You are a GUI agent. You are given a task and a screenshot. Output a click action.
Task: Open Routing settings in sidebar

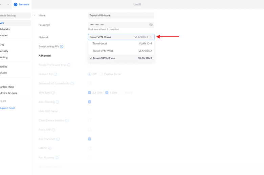click(4, 57)
